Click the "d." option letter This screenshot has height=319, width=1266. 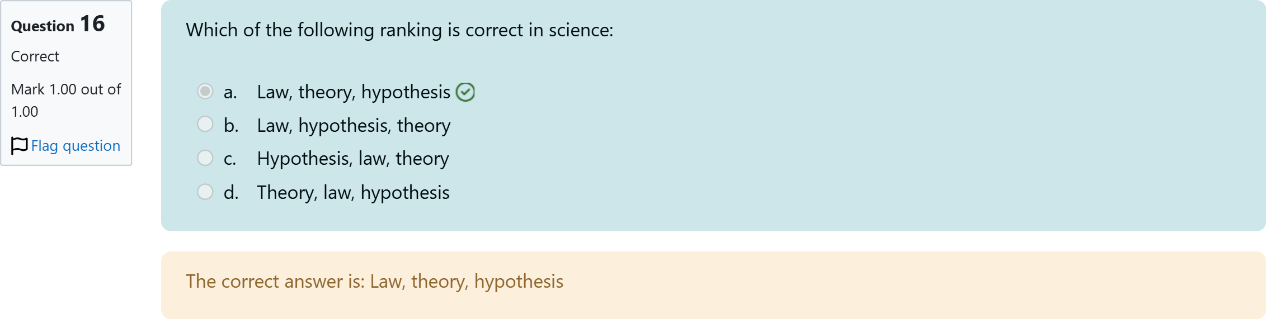pos(231,193)
